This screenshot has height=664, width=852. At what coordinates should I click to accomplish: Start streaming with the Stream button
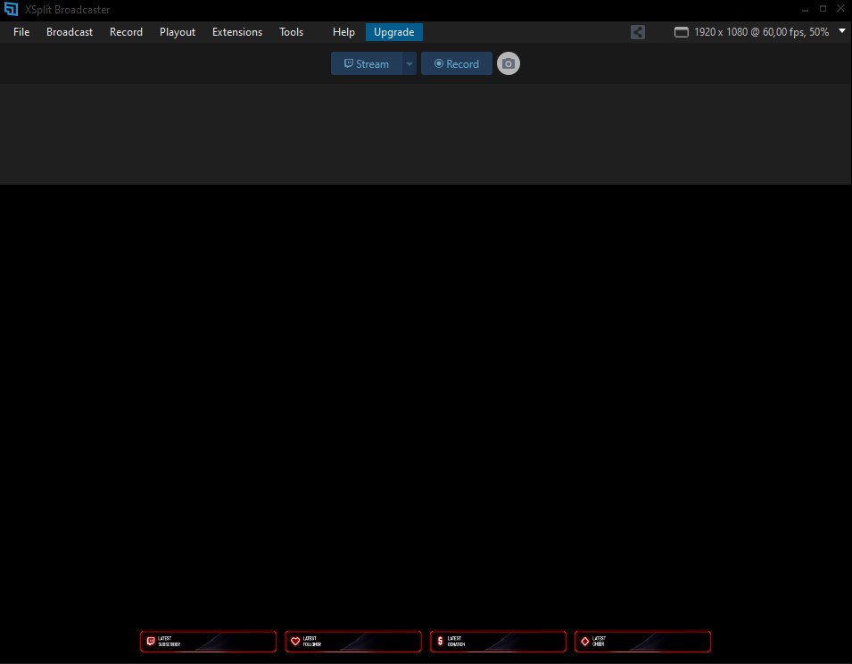coord(367,64)
